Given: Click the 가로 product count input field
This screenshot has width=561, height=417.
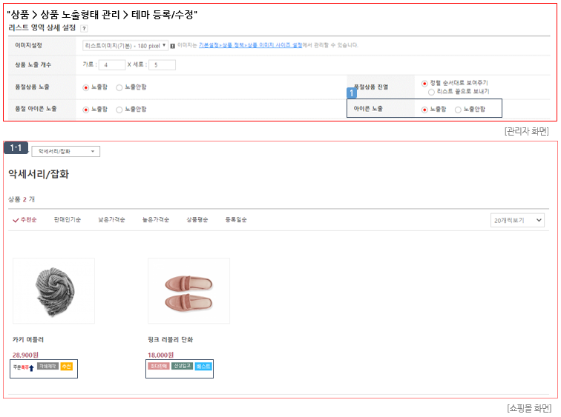Looking at the screenshot, I should click(x=111, y=65).
